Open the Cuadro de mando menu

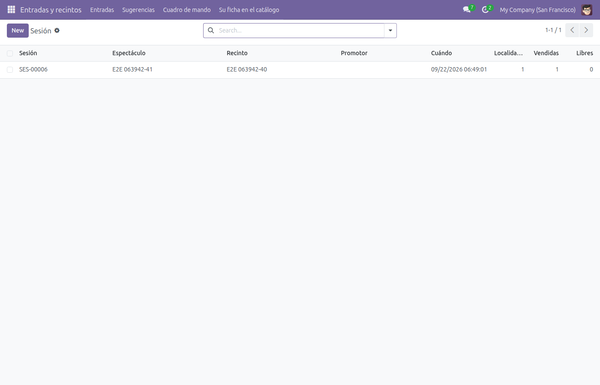click(x=187, y=9)
